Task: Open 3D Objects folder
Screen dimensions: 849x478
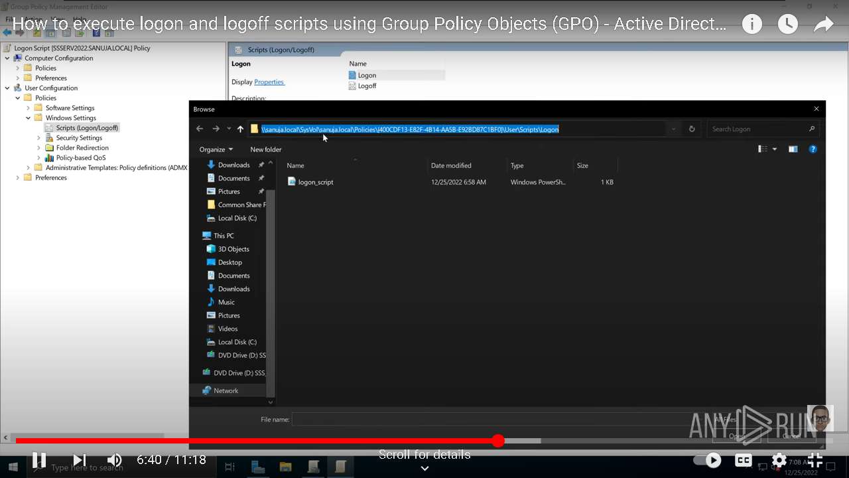Action: point(233,249)
